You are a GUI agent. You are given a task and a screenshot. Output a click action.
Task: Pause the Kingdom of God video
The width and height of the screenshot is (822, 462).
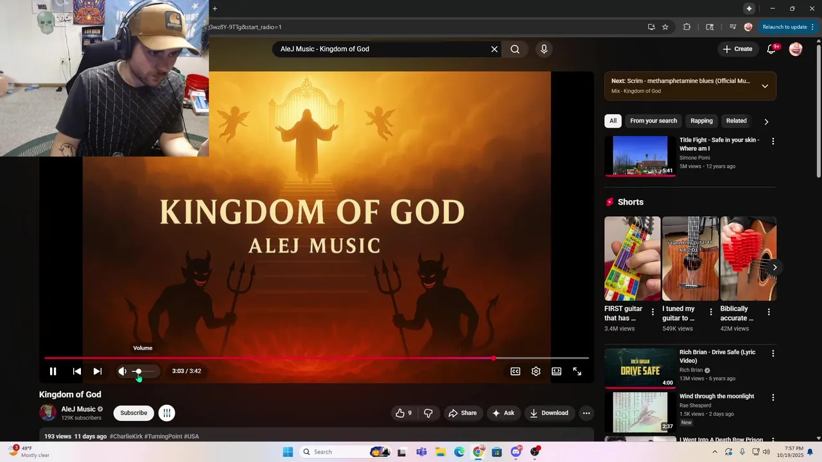53,372
